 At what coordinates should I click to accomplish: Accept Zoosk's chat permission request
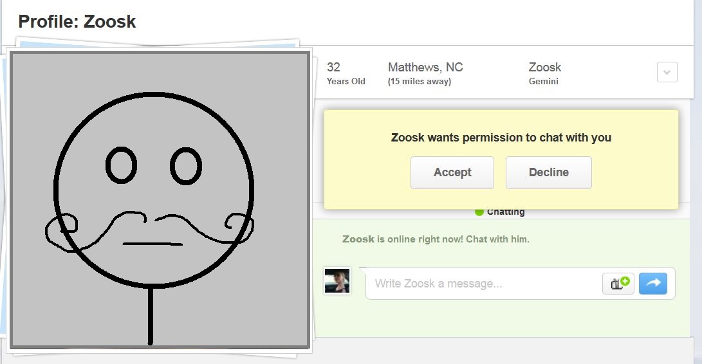tap(452, 172)
